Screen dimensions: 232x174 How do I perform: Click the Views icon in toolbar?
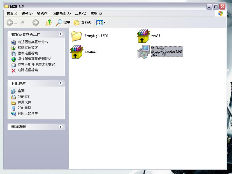[99, 23]
